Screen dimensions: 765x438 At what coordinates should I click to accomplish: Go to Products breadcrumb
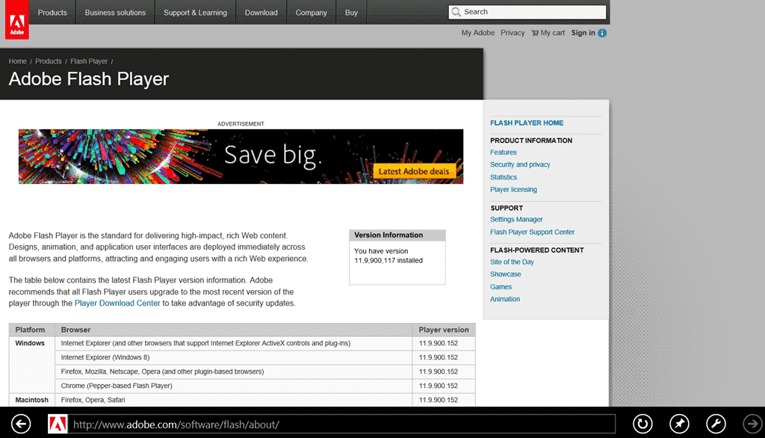tap(49, 61)
